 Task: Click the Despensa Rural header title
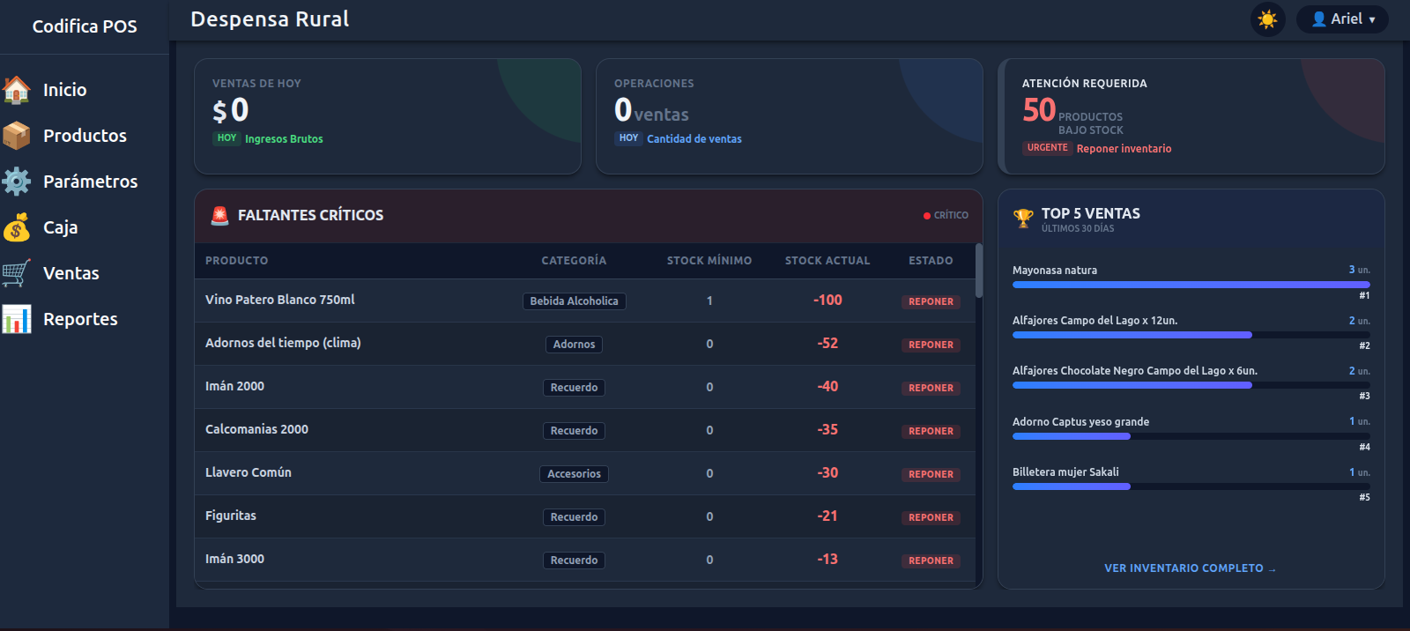270,19
